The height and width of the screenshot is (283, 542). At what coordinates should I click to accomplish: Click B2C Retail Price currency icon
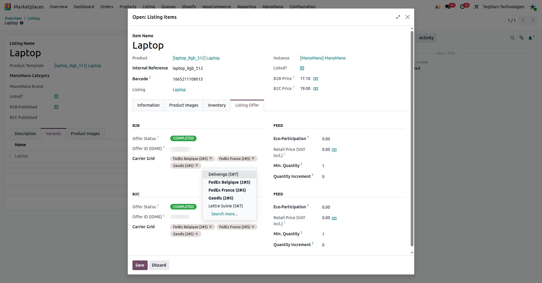click(x=334, y=219)
